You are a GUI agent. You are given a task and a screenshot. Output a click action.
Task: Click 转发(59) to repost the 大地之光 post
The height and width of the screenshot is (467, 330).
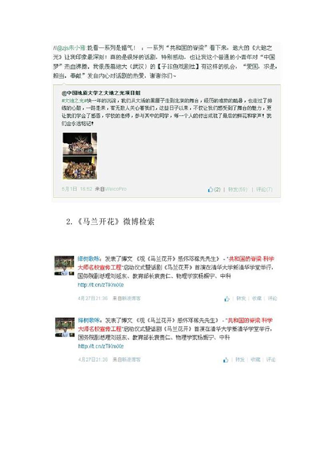click(x=238, y=189)
